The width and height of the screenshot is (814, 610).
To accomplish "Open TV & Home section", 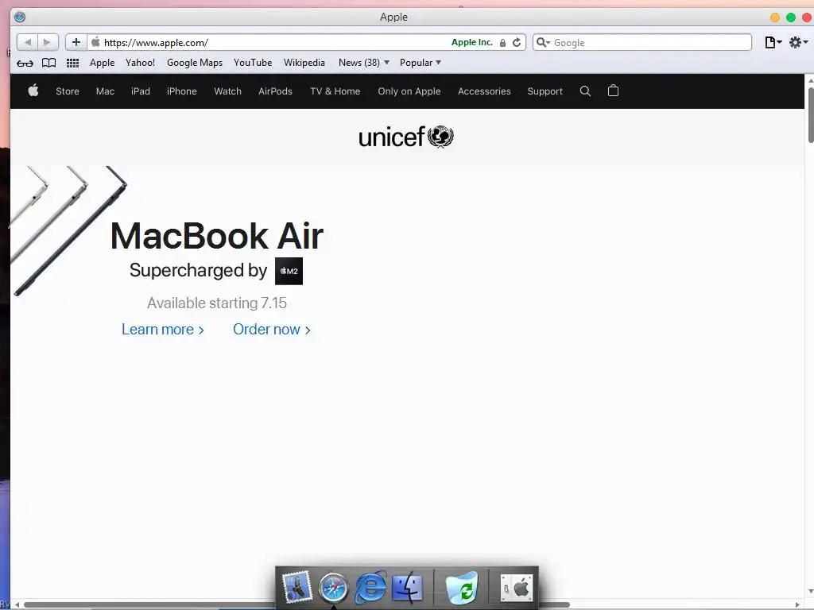I will 335,91.
